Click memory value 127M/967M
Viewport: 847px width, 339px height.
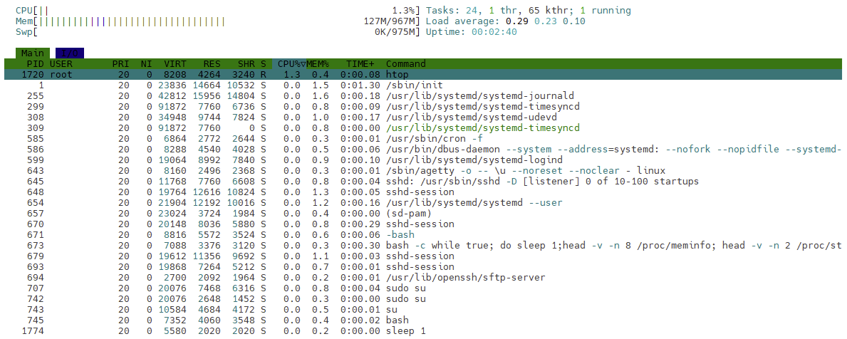tap(390, 21)
